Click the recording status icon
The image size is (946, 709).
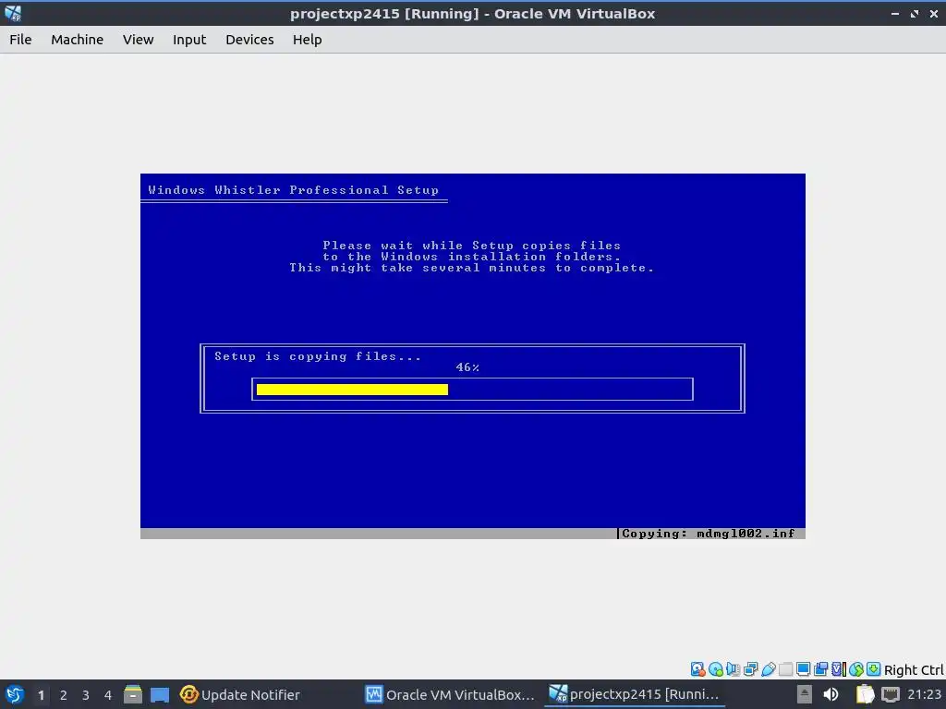[820, 669]
